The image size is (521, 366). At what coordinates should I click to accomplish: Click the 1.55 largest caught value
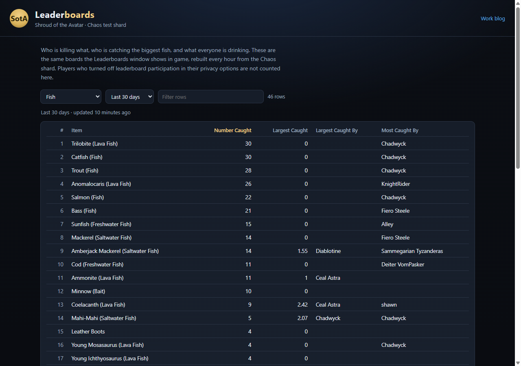[302, 251]
